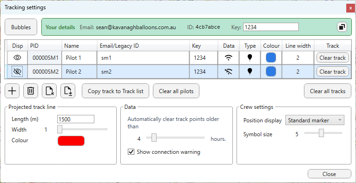Click Pilot 2 Key cell 1234
Image resolution: width=356 pixels, height=183 pixels.
(204, 72)
